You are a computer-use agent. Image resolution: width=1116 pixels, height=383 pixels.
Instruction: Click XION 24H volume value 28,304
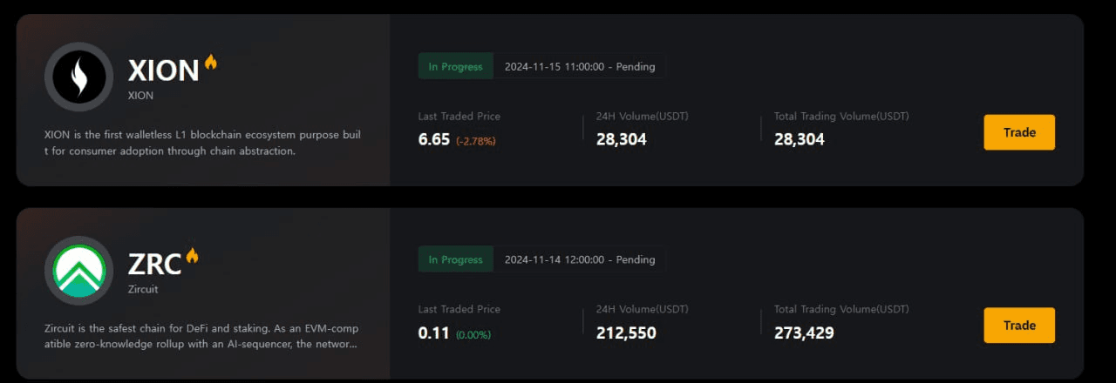click(x=622, y=139)
